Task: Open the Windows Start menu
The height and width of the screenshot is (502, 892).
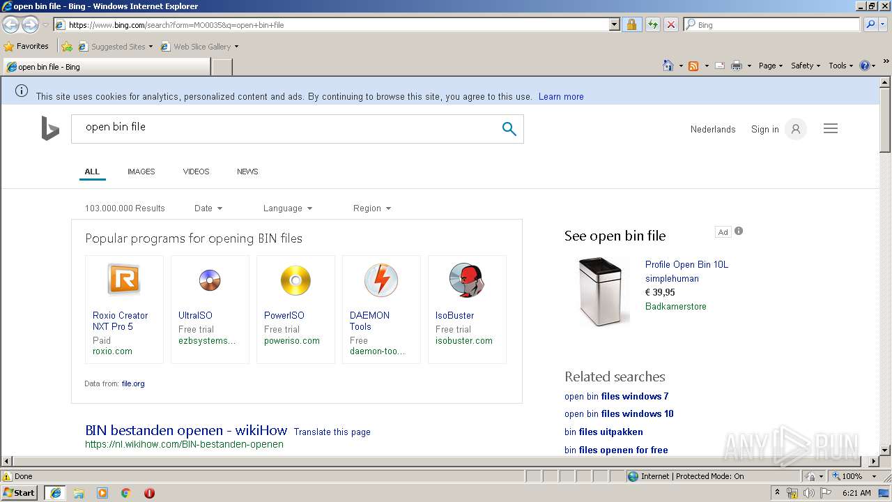Action: (x=20, y=492)
